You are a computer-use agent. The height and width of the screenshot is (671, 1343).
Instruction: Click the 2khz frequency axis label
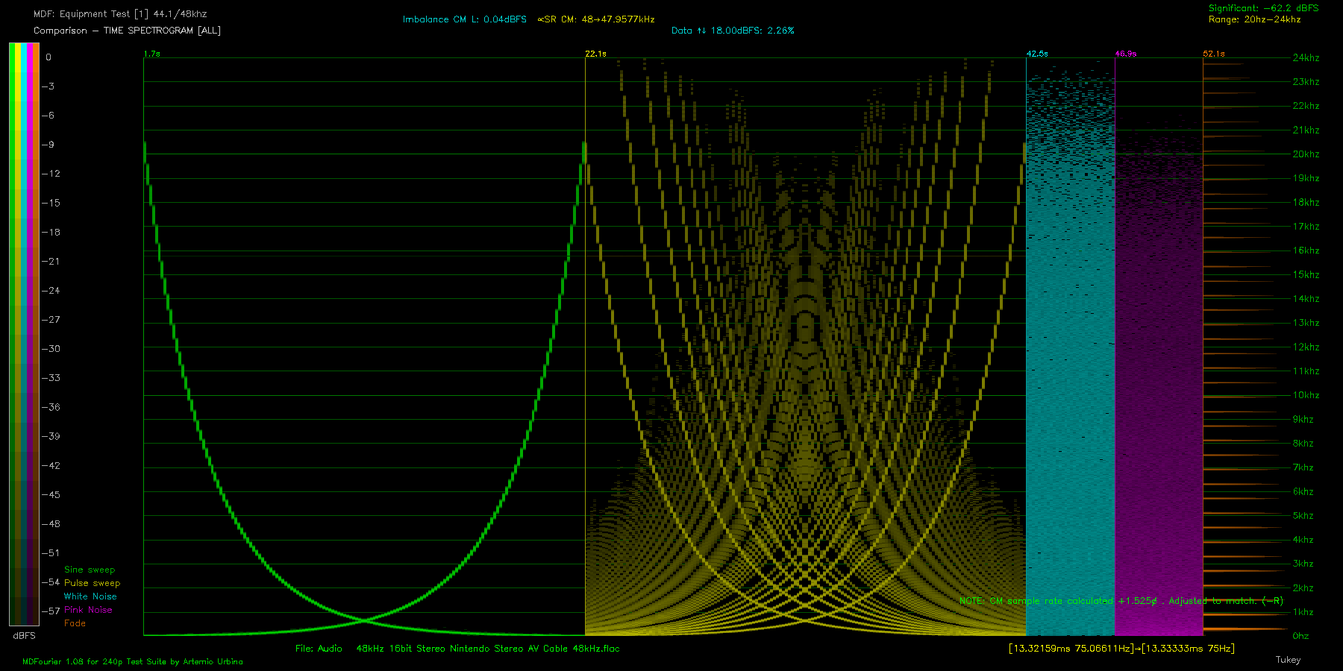(1303, 588)
